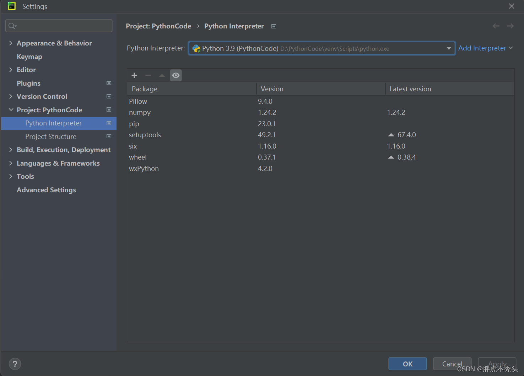Click project-level icon beside Project Structure

[x=109, y=136]
